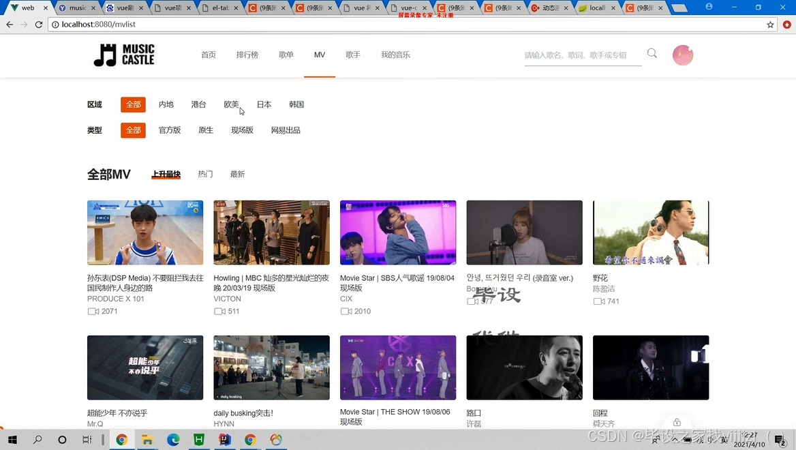Filter type by 官方版

tap(170, 130)
